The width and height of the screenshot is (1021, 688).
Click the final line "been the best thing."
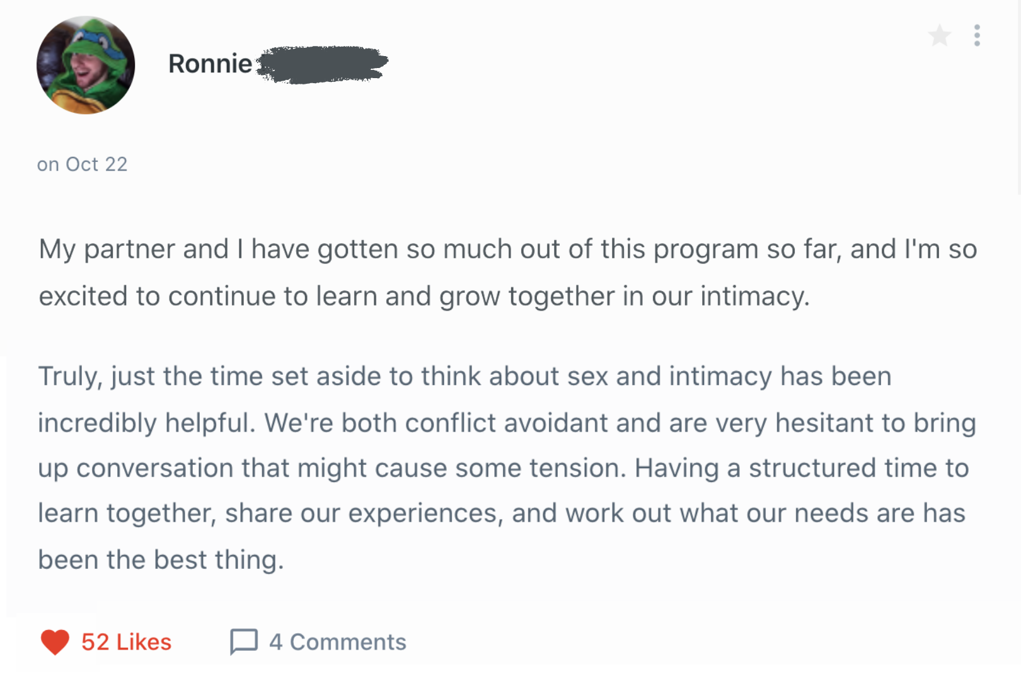tap(161, 559)
